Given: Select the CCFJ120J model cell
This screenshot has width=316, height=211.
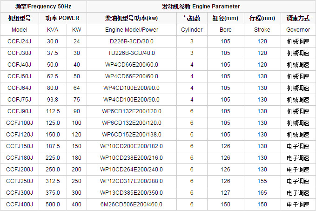Looking at the screenshot, I should tap(20, 135).
